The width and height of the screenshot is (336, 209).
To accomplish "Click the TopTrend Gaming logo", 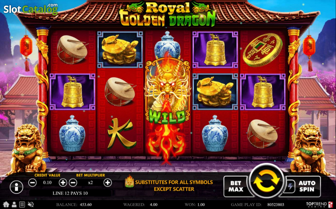I will [319, 204].
